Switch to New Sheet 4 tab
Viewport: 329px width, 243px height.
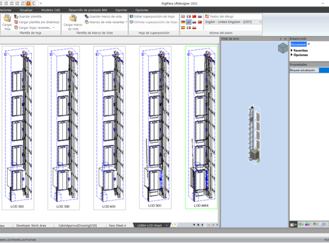(117, 226)
